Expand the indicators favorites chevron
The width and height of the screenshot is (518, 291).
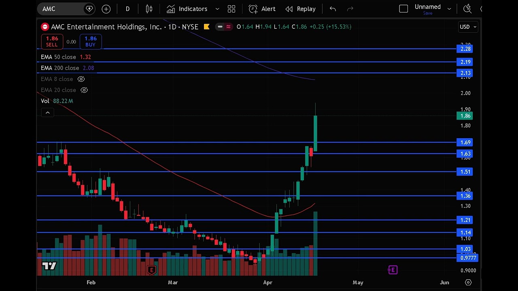pos(217,8)
